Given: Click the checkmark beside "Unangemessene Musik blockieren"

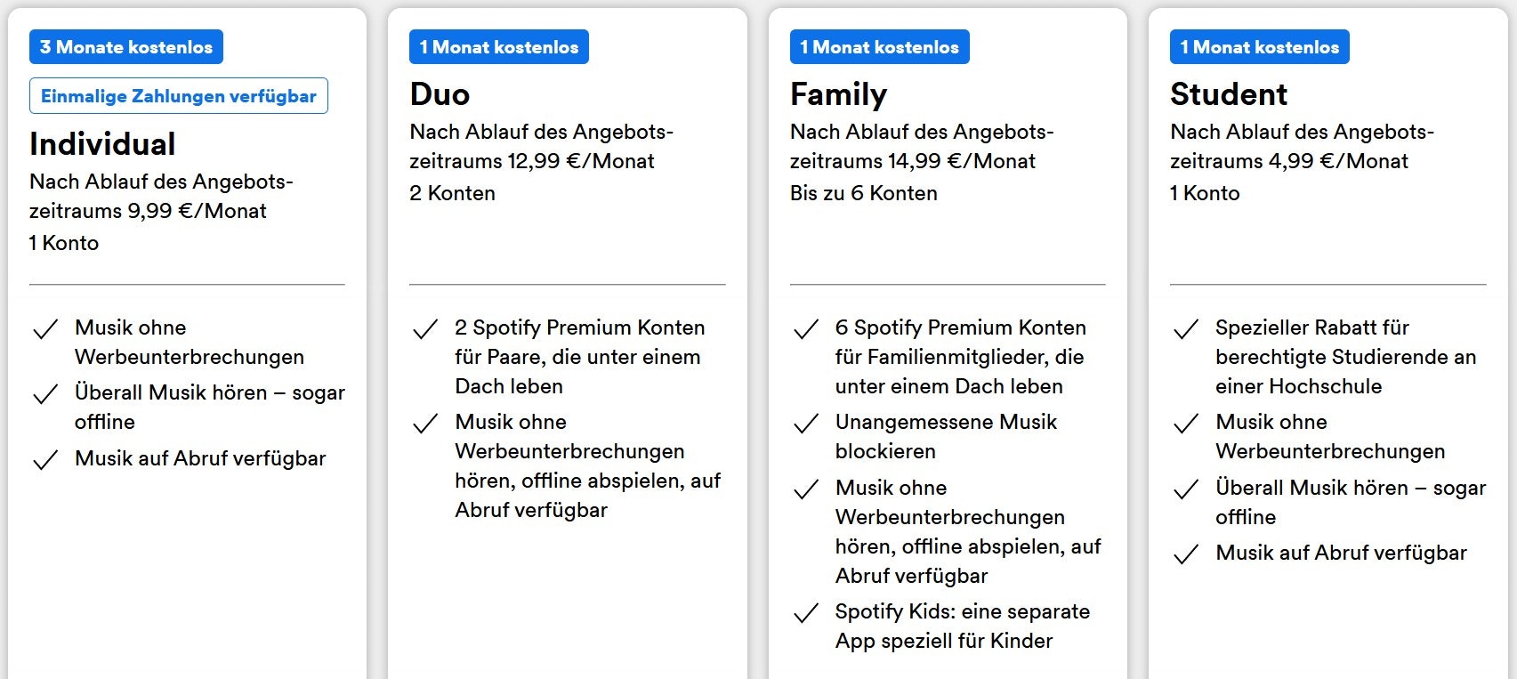Looking at the screenshot, I should 806,424.
